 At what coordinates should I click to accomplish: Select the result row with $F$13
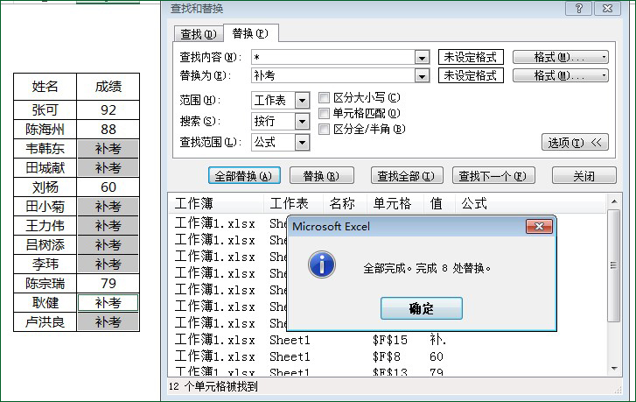coord(388,371)
